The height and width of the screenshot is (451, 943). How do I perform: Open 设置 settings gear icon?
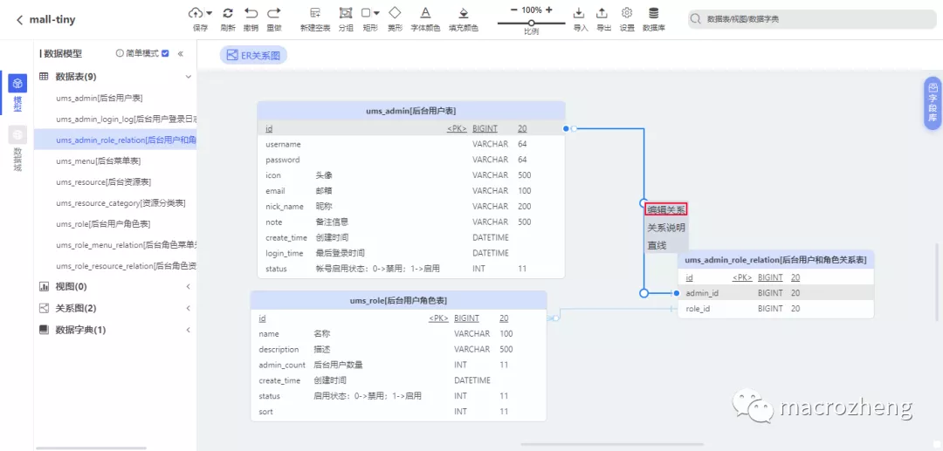coord(627,14)
